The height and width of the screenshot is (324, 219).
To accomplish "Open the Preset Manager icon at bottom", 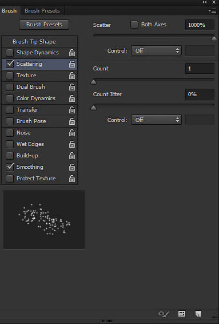I will click(x=182, y=314).
